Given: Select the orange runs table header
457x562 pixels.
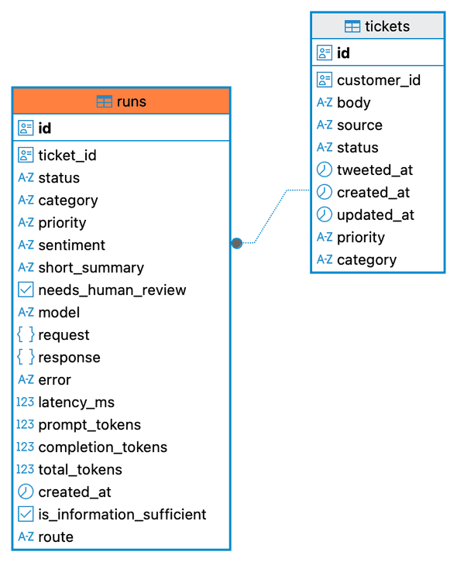Looking at the screenshot, I should pos(122,101).
